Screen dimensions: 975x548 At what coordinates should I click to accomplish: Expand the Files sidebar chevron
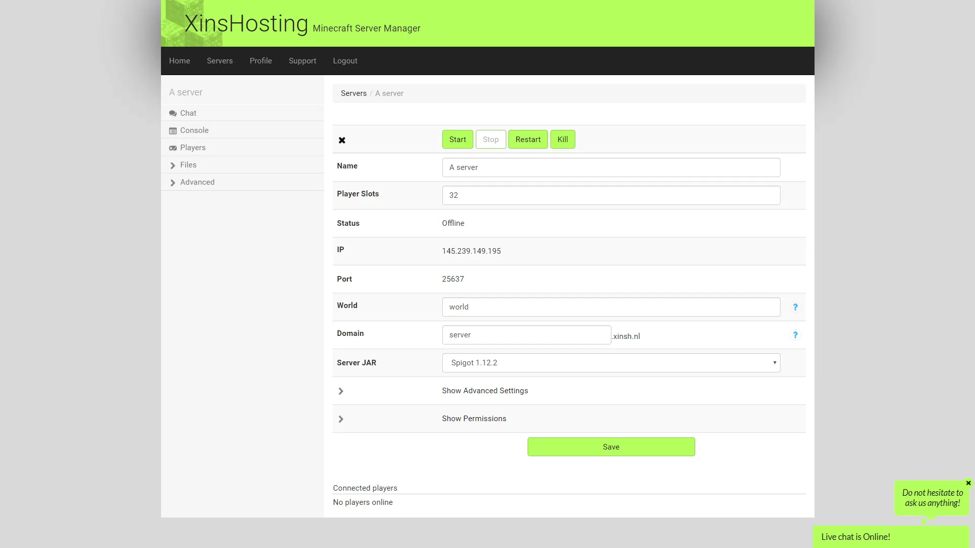coord(173,165)
